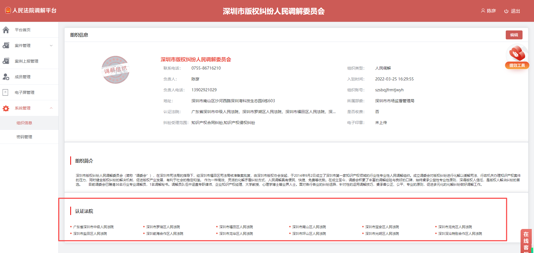The height and width of the screenshot is (253, 534).
Task: Expand the 案件管理 chevron arrow
Action: pos(51,46)
